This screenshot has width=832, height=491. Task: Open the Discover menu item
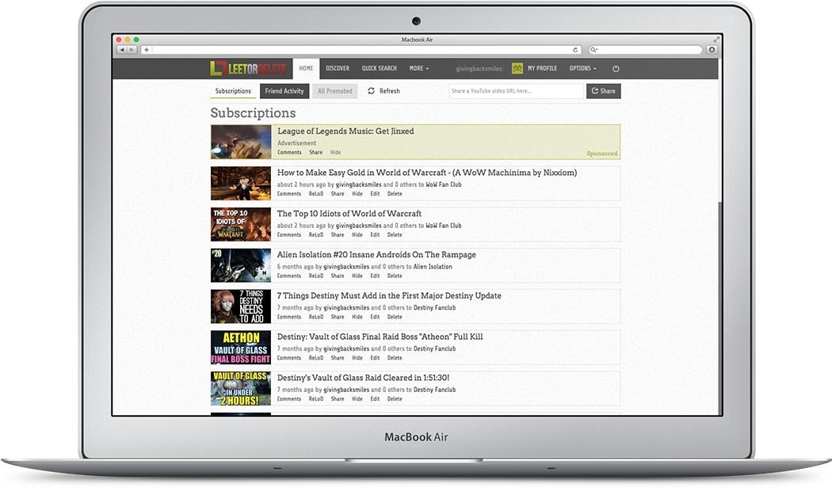click(x=338, y=68)
